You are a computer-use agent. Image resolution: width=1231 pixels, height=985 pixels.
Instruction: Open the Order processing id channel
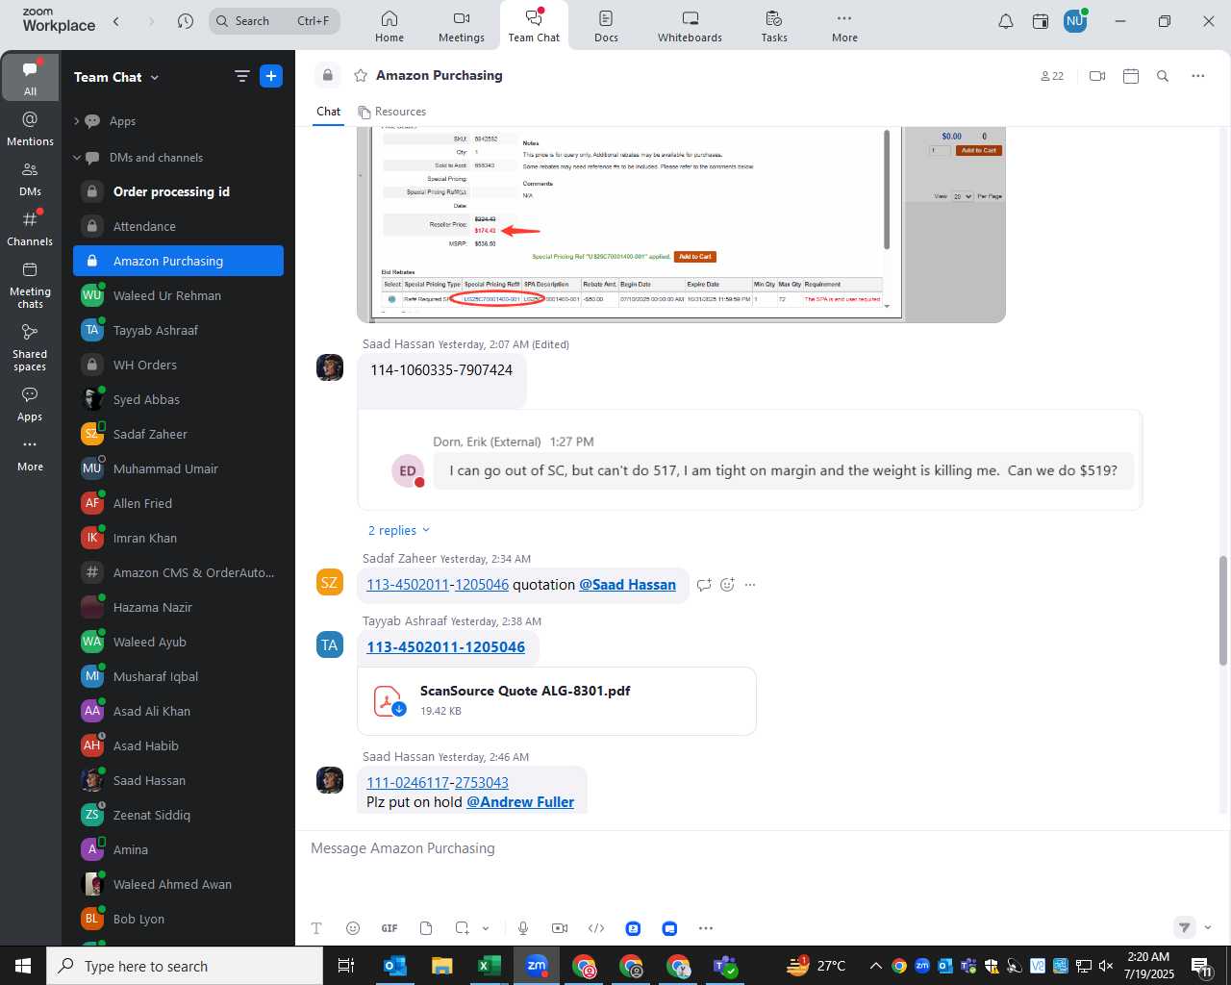[178, 191]
